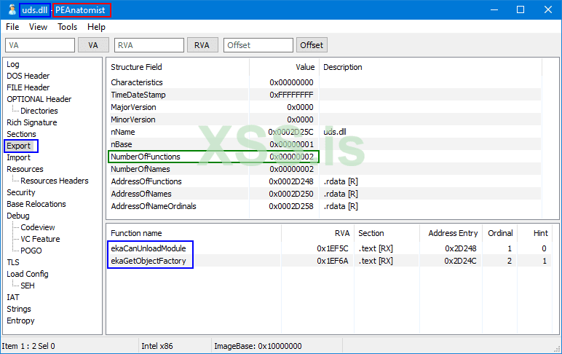
Task: Select Debug in the tree
Action: coord(18,216)
